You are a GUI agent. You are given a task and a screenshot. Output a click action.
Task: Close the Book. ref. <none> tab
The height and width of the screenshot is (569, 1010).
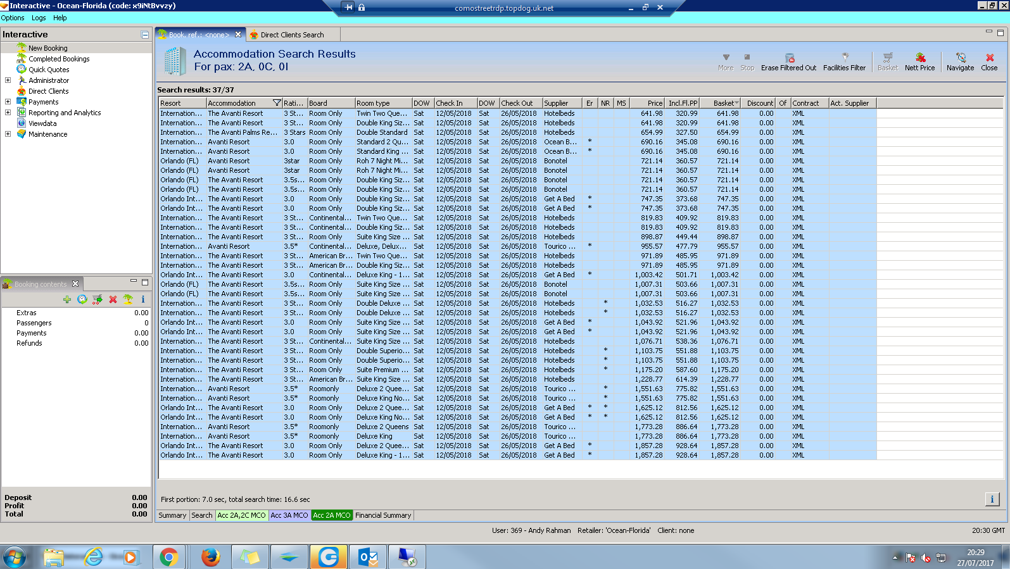(238, 35)
